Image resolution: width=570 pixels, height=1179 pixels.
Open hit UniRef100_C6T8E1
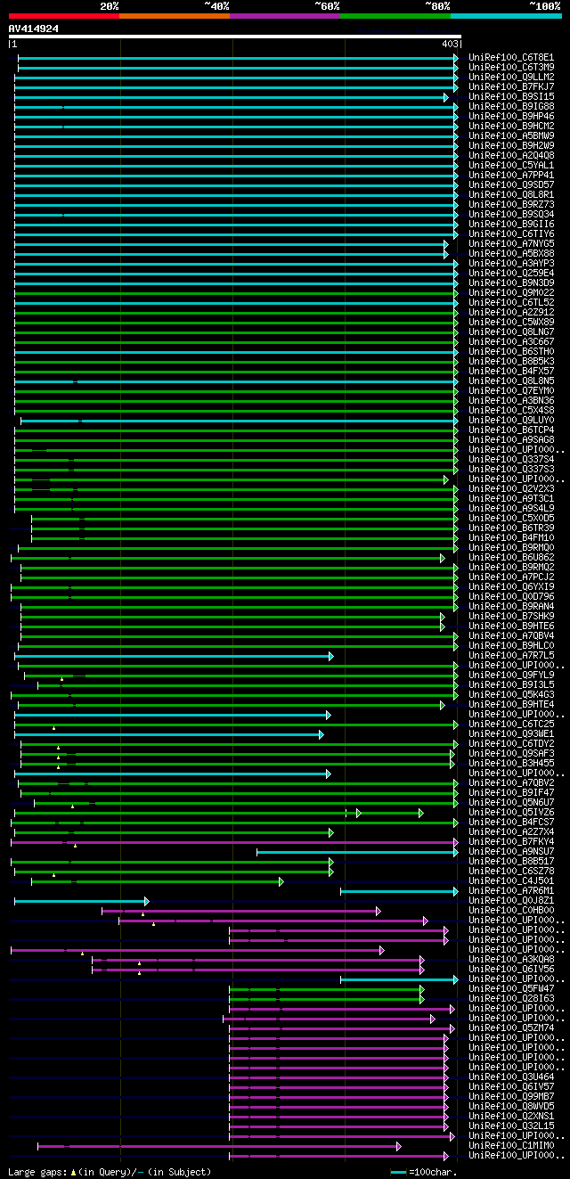point(511,58)
